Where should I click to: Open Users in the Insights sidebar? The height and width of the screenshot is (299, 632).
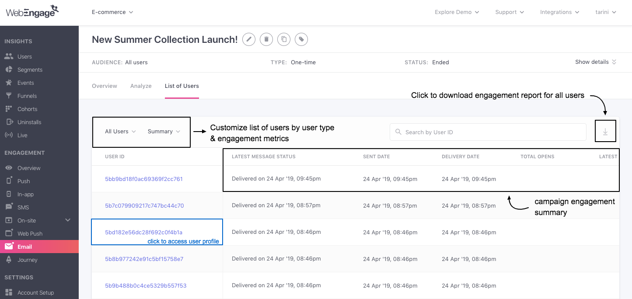[x=24, y=56]
